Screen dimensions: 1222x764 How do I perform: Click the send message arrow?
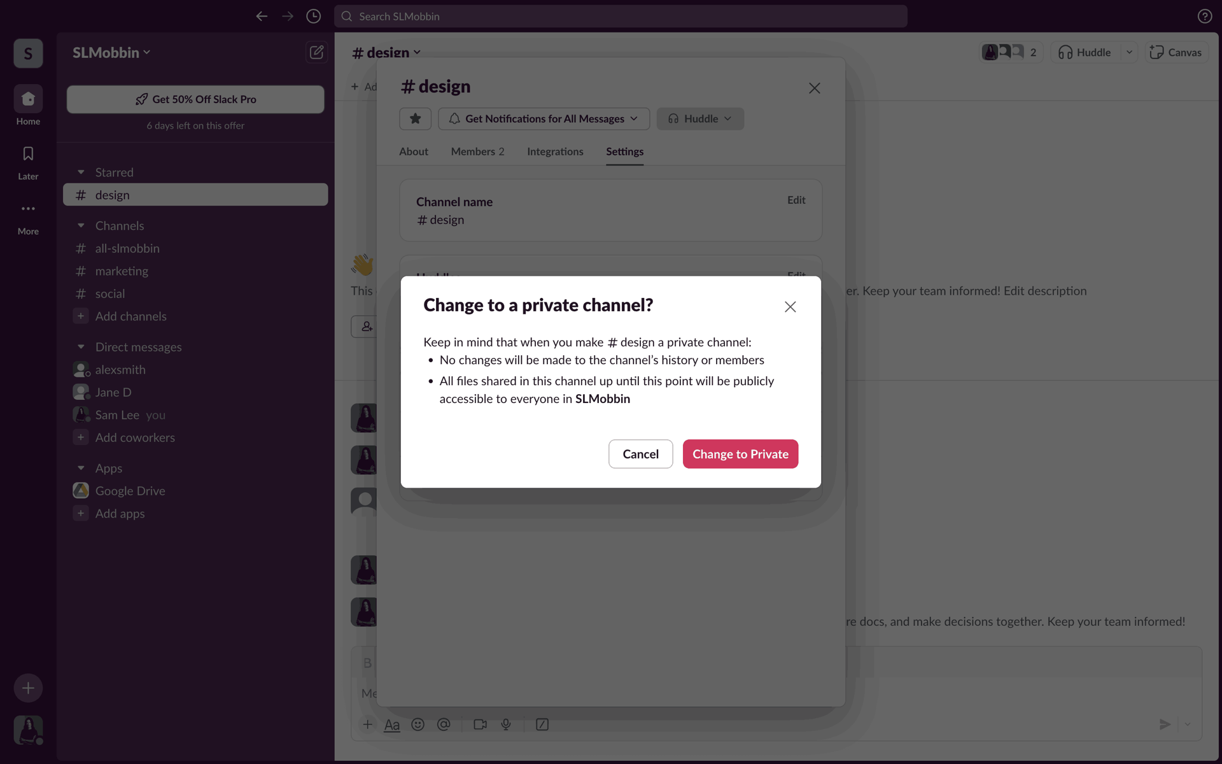click(1165, 725)
